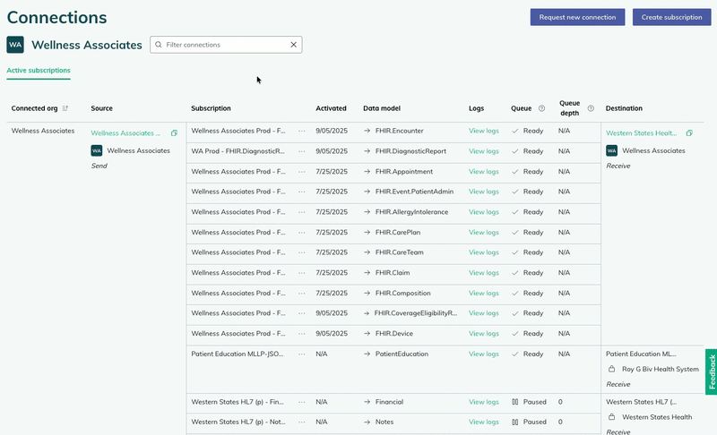Click Roy G Biv Health System text
Viewport: 717px width, 435px height.
[660, 369]
